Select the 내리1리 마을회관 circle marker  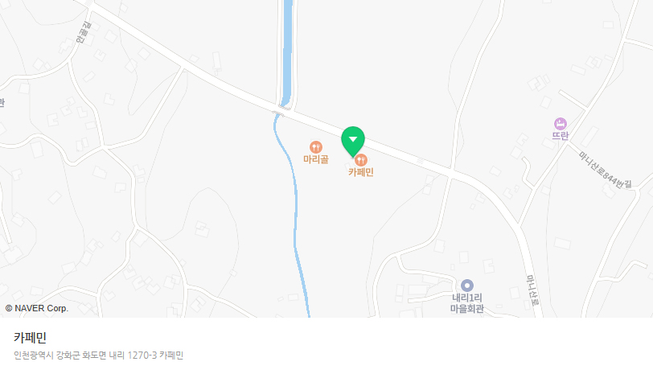click(467, 286)
